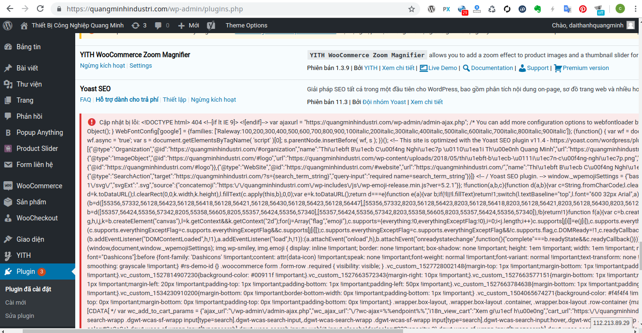This screenshot has width=642, height=333.
Task: Click the vertical page scrollbar thumb
Action: tap(640, 255)
